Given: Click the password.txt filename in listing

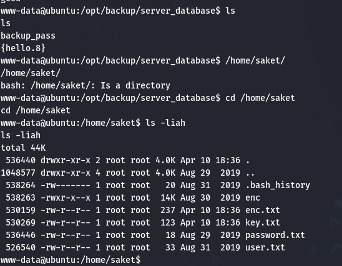Looking at the screenshot, I should click(275, 235).
